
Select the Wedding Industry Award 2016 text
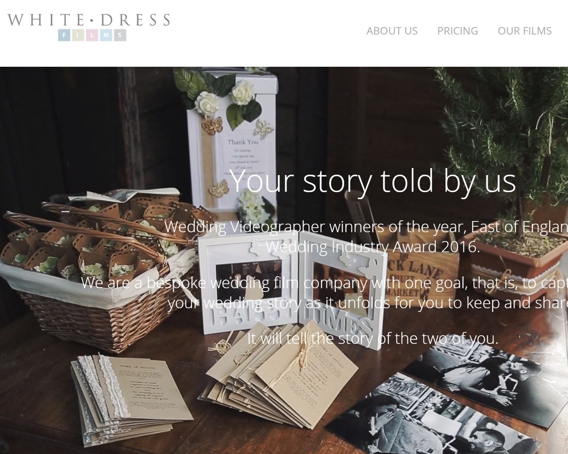click(x=373, y=247)
